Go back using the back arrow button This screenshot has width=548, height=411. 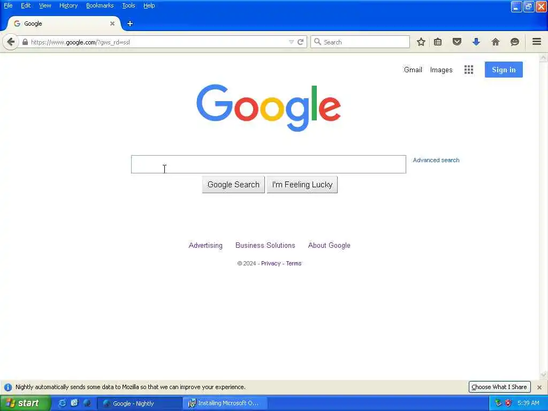(11, 42)
